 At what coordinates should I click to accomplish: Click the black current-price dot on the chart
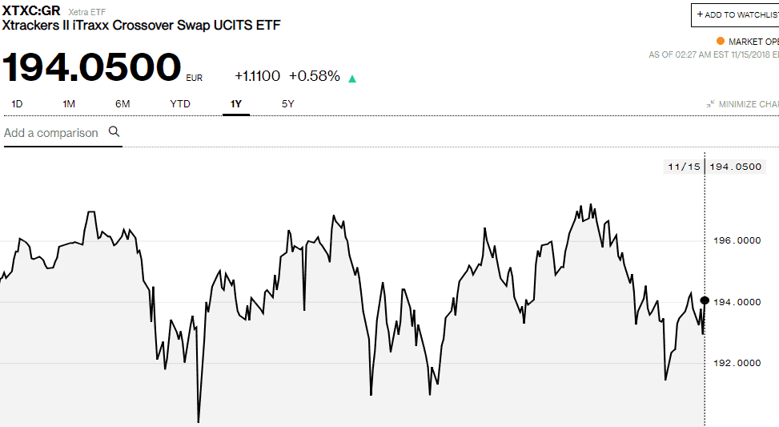click(x=705, y=300)
